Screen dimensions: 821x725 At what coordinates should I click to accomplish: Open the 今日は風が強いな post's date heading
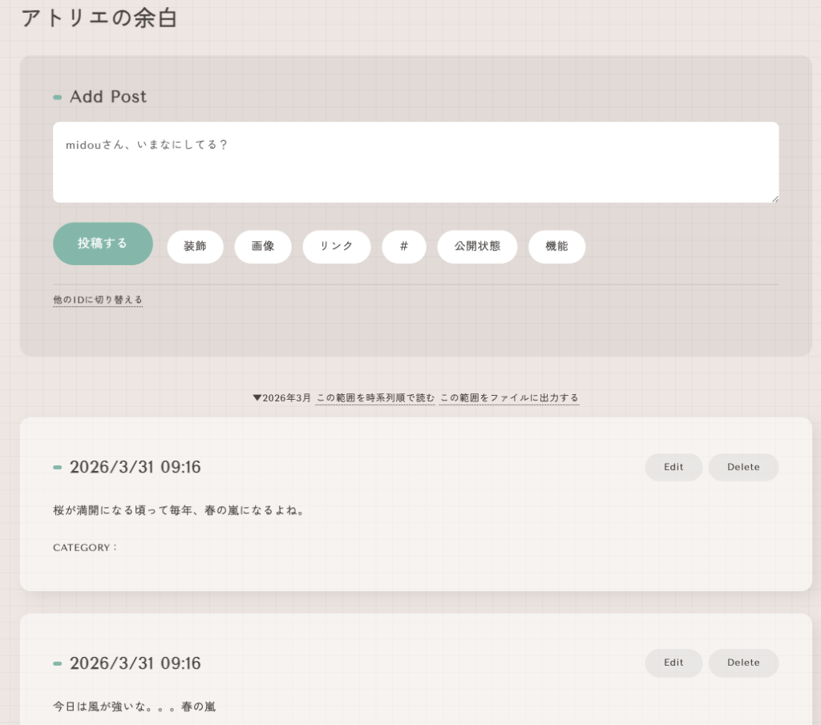135,663
